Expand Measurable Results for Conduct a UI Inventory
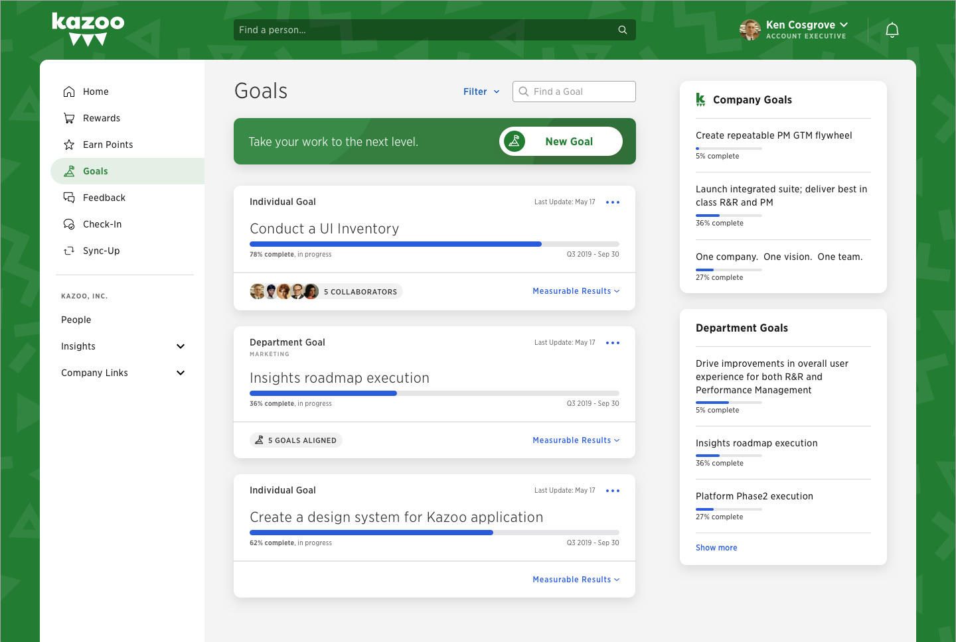The width and height of the screenshot is (956, 642). tap(576, 291)
